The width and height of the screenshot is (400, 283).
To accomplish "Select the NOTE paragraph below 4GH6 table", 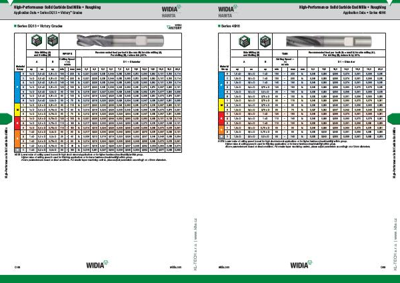I will 294,144.
